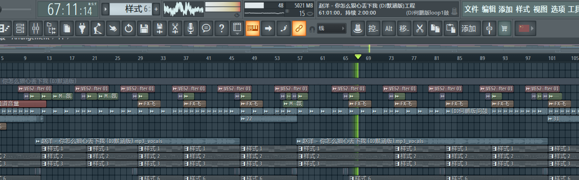Copy using the two-pages icon
Viewport: 579px width, 180px height.
point(435,29)
